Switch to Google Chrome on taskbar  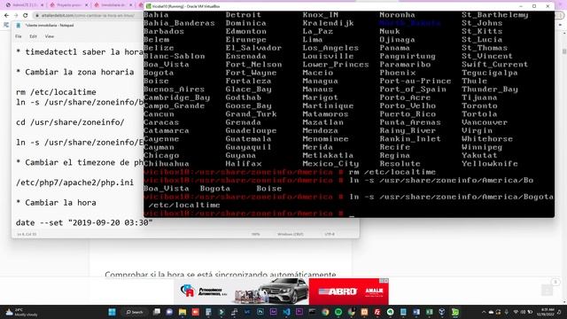(325, 312)
